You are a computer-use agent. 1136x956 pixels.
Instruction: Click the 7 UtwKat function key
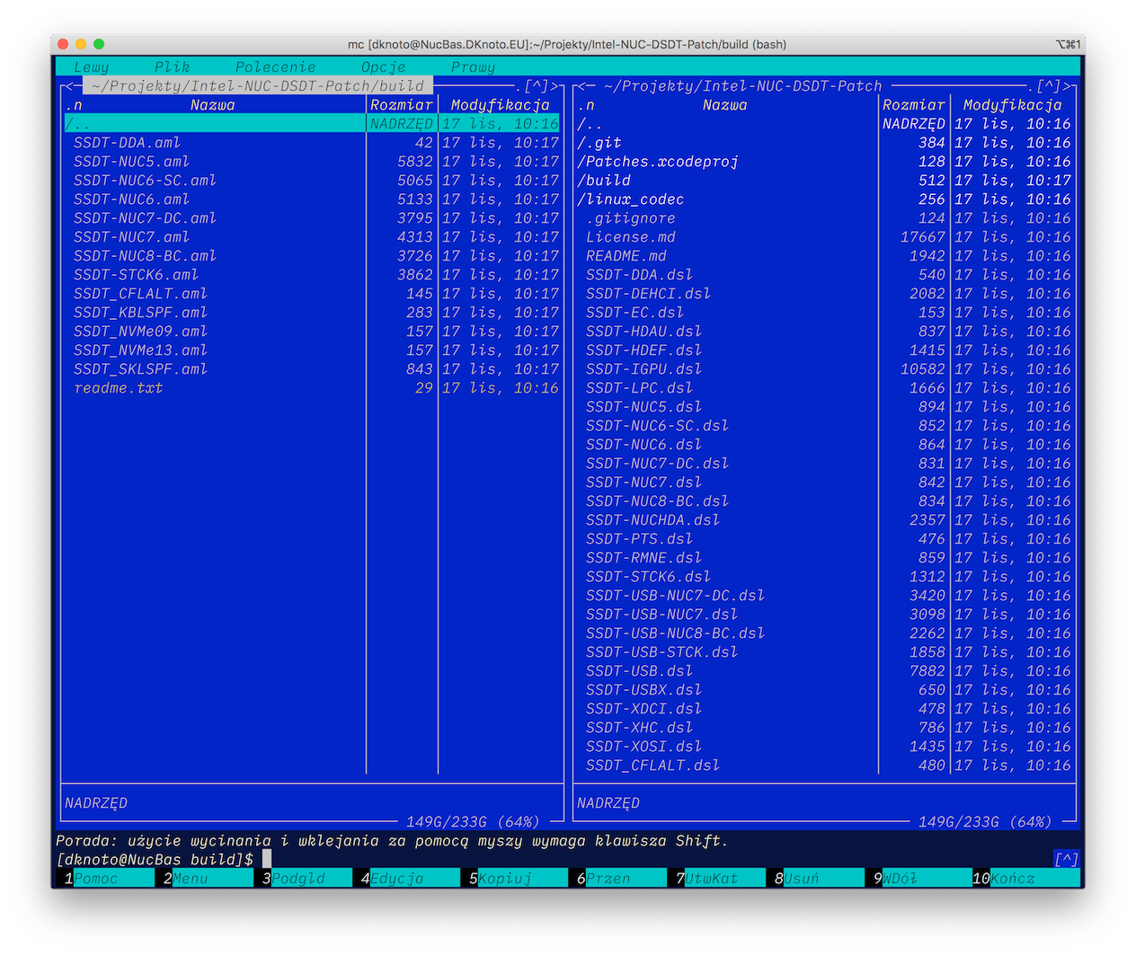(716, 878)
